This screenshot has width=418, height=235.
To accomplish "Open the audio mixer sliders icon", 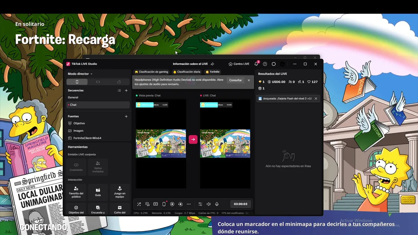I will [x=200, y=204].
